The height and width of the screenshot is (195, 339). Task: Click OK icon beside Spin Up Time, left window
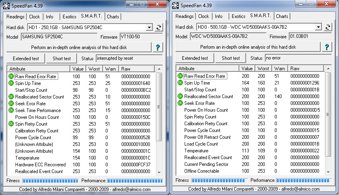coord(11,83)
